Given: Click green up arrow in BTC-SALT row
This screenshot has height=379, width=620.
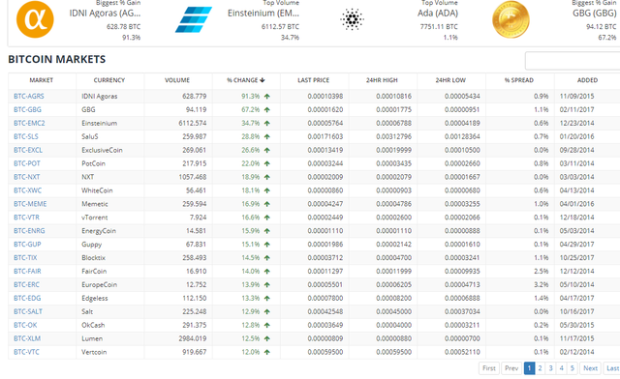Looking at the screenshot, I should [x=267, y=311].
